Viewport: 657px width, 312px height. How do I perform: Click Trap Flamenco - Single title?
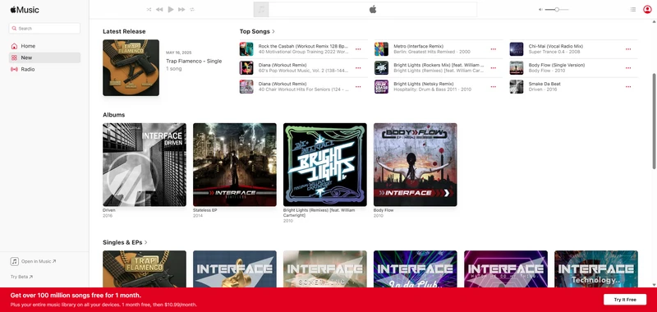[194, 61]
